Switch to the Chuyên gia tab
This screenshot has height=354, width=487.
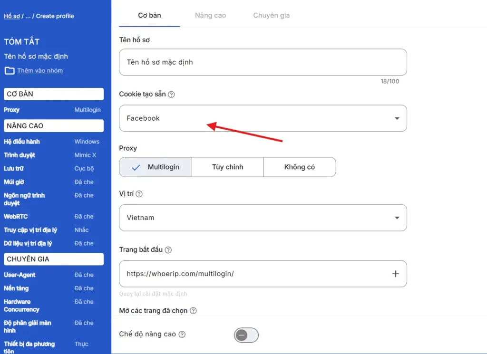(x=271, y=15)
